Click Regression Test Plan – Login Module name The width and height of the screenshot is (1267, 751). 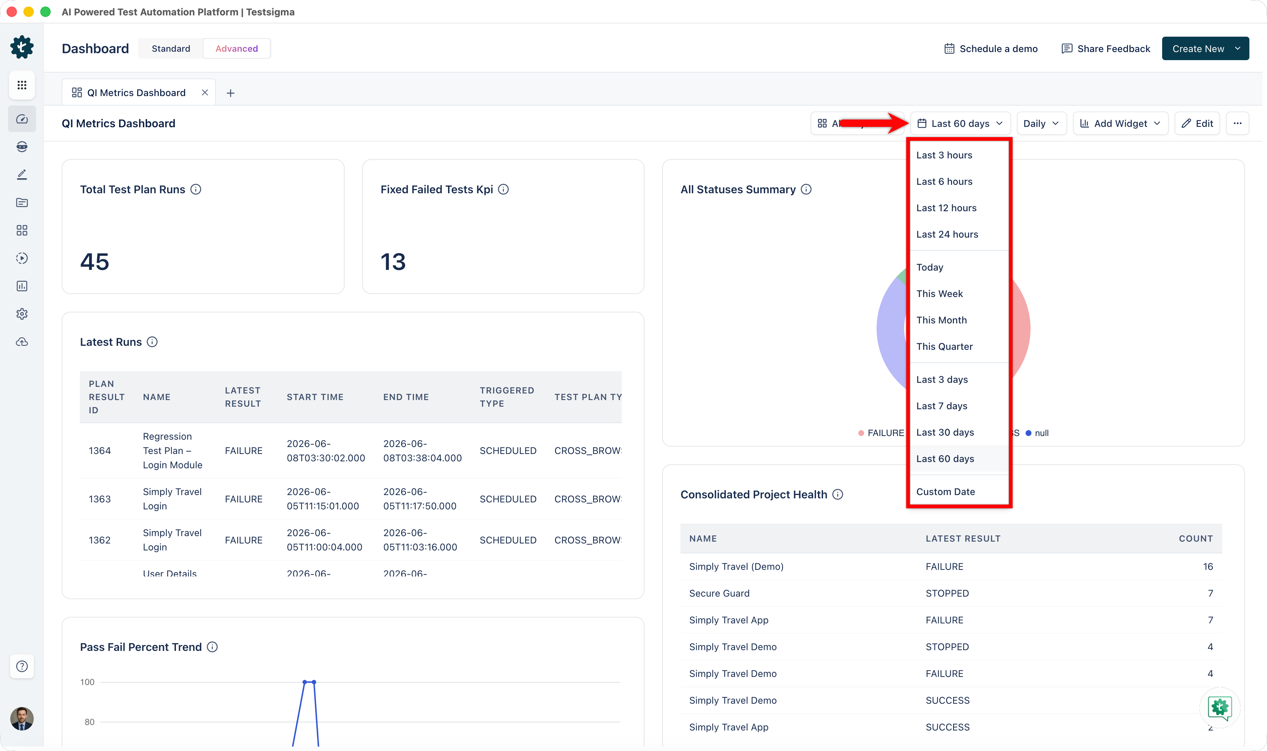tap(172, 450)
